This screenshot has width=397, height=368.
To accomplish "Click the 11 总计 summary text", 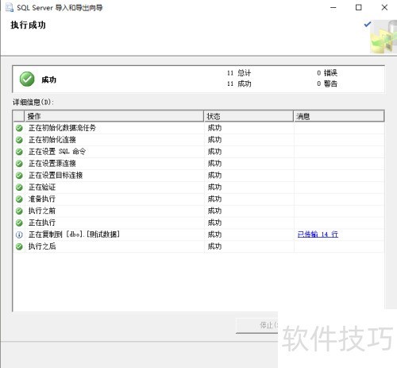I will (x=239, y=73).
